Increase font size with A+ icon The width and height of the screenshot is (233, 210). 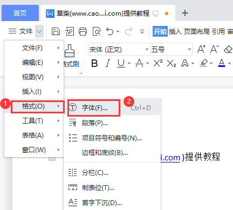(x=201, y=49)
